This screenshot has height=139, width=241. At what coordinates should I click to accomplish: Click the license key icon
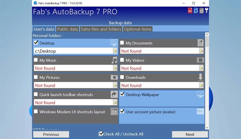(207, 10)
